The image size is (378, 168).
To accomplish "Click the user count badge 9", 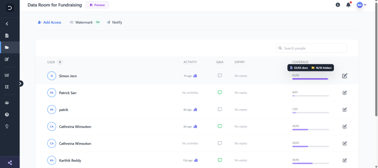I will pyautogui.click(x=60, y=62).
